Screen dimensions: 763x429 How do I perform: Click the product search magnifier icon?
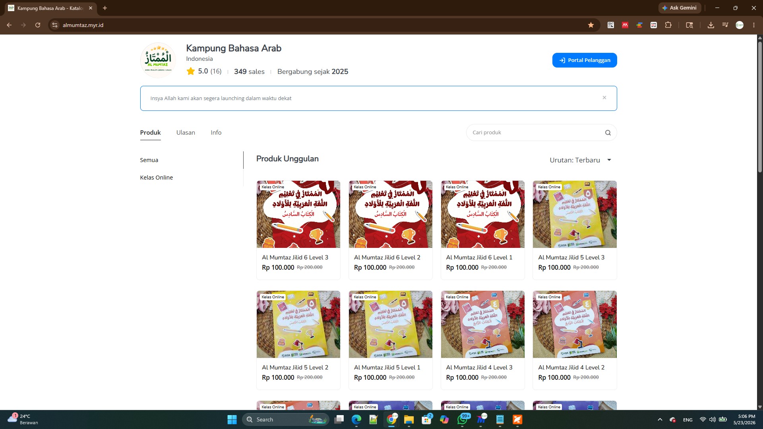click(608, 133)
